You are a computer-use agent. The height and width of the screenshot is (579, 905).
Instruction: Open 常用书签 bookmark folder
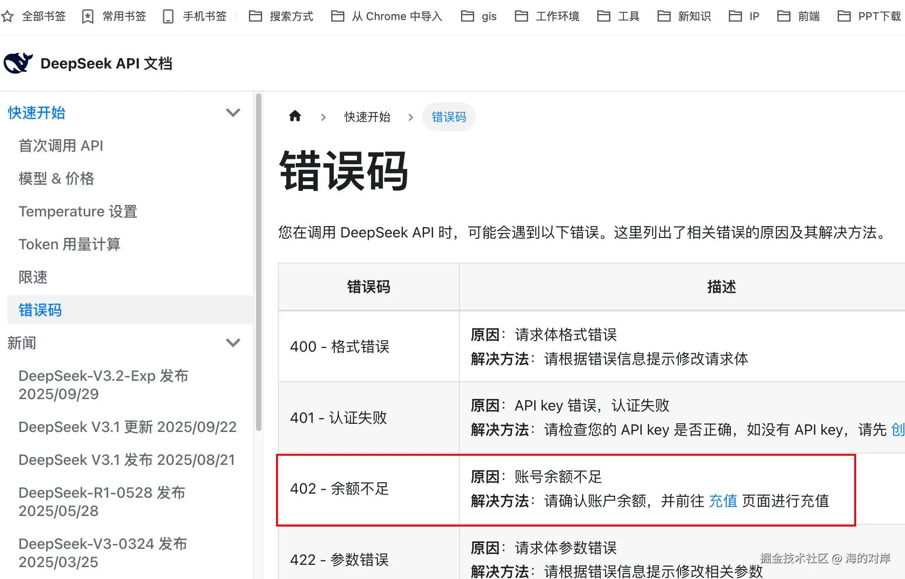click(114, 16)
